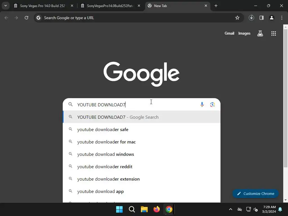The width and height of the screenshot is (288, 216).
Task: Open the Gmail link
Action: (229, 33)
